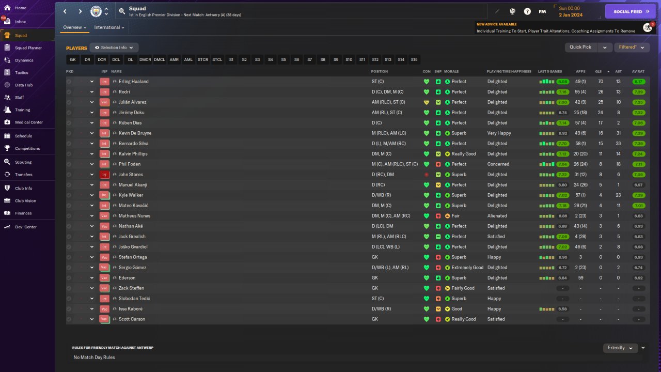This screenshot has height=372, width=661.
Task: Go forward with the right arrow
Action: coord(80,11)
